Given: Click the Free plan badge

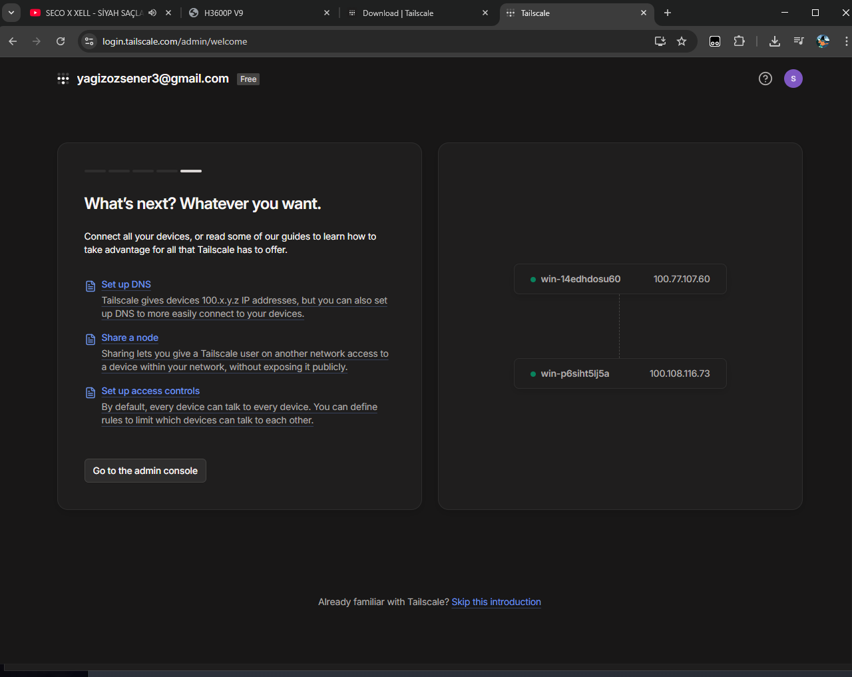Looking at the screenshot, I should [x=248, y=79].
